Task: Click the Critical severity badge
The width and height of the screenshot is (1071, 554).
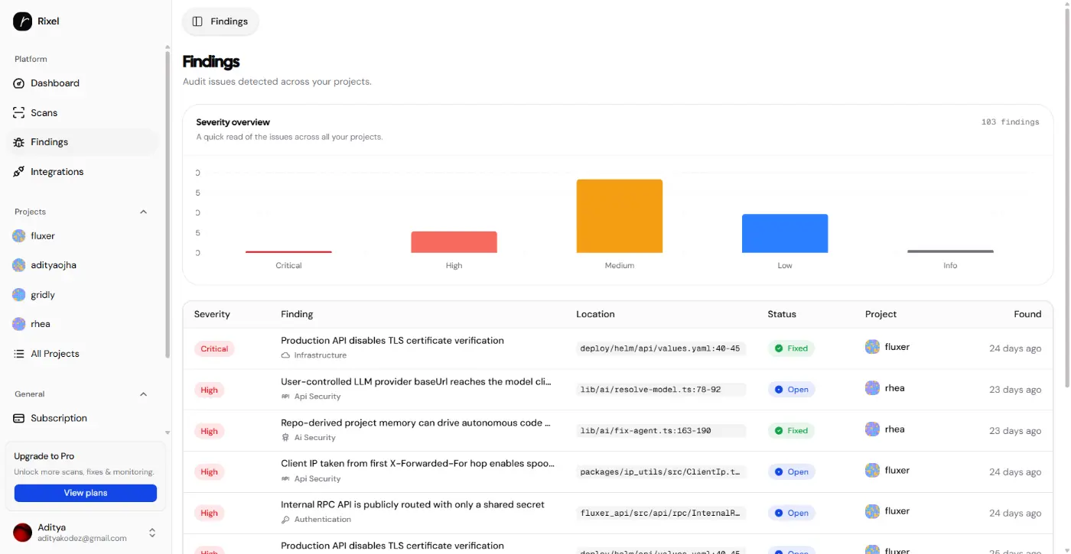Action: (214, 349)
